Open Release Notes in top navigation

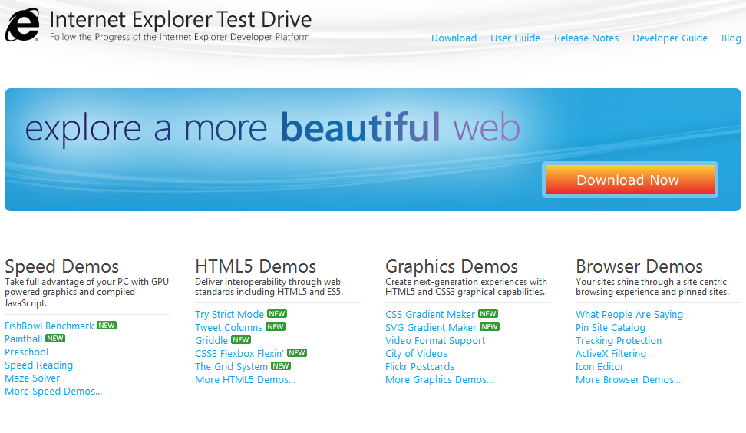coord(586,38)
